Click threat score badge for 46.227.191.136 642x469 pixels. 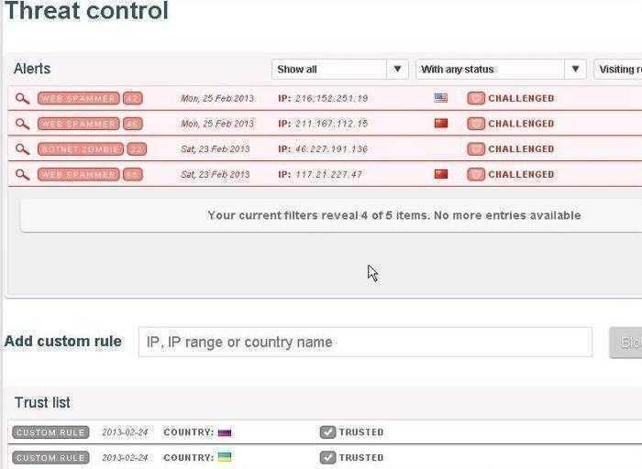click(137, 149)
